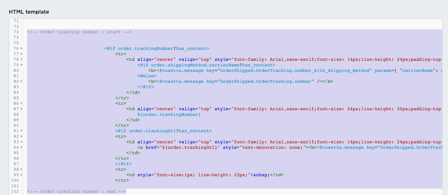448x195 pixels.
Task: Collapse the last tr block at line 98
Action: pos(21,170)
